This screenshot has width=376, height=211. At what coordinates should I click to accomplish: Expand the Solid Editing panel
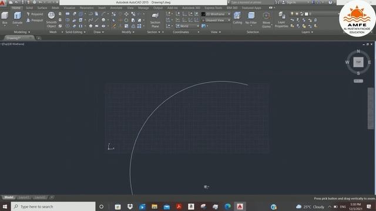tap(76, 32)
